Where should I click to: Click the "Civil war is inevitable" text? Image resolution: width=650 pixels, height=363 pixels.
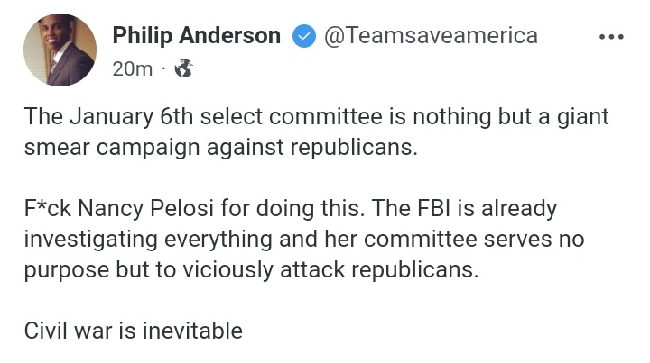pos(133,331)
